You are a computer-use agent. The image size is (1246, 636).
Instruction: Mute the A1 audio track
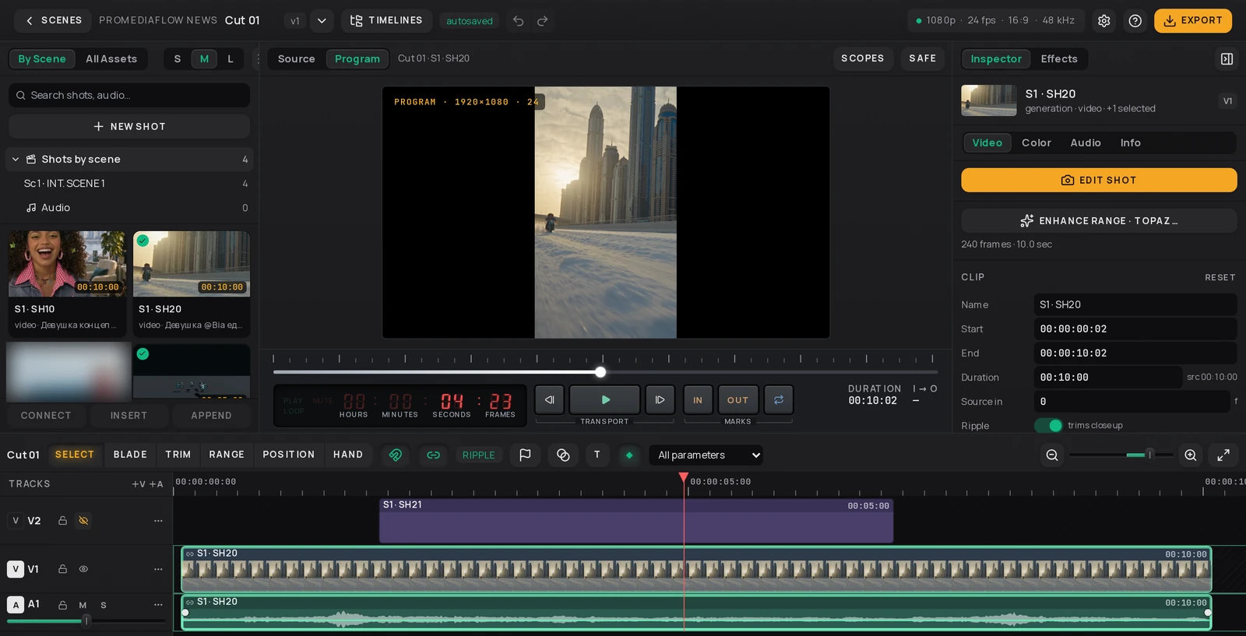(x=83, y=605)
